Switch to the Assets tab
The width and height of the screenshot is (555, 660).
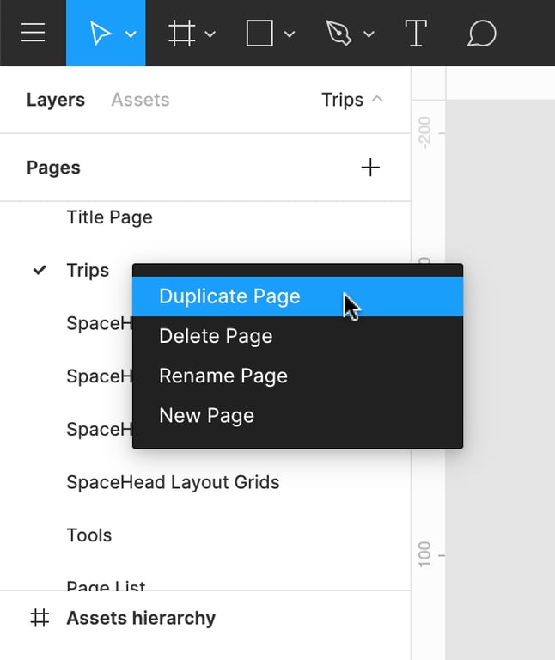pyautogui.click(x=140, y=100)
